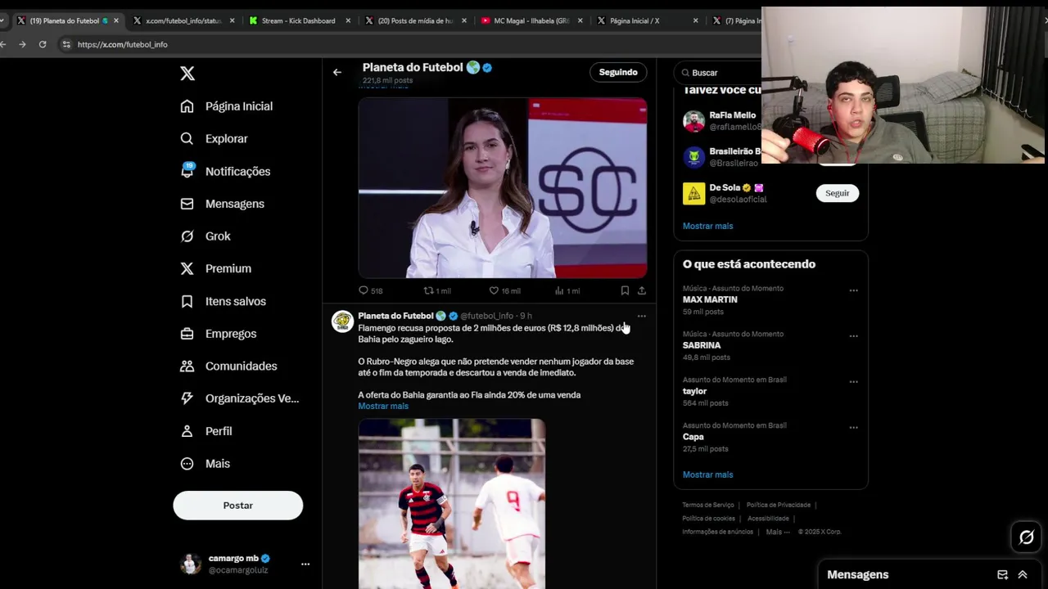Screen dimensions: 1048x589
Task: Share the SC presenter post
Action: click(x=642, y=290)
